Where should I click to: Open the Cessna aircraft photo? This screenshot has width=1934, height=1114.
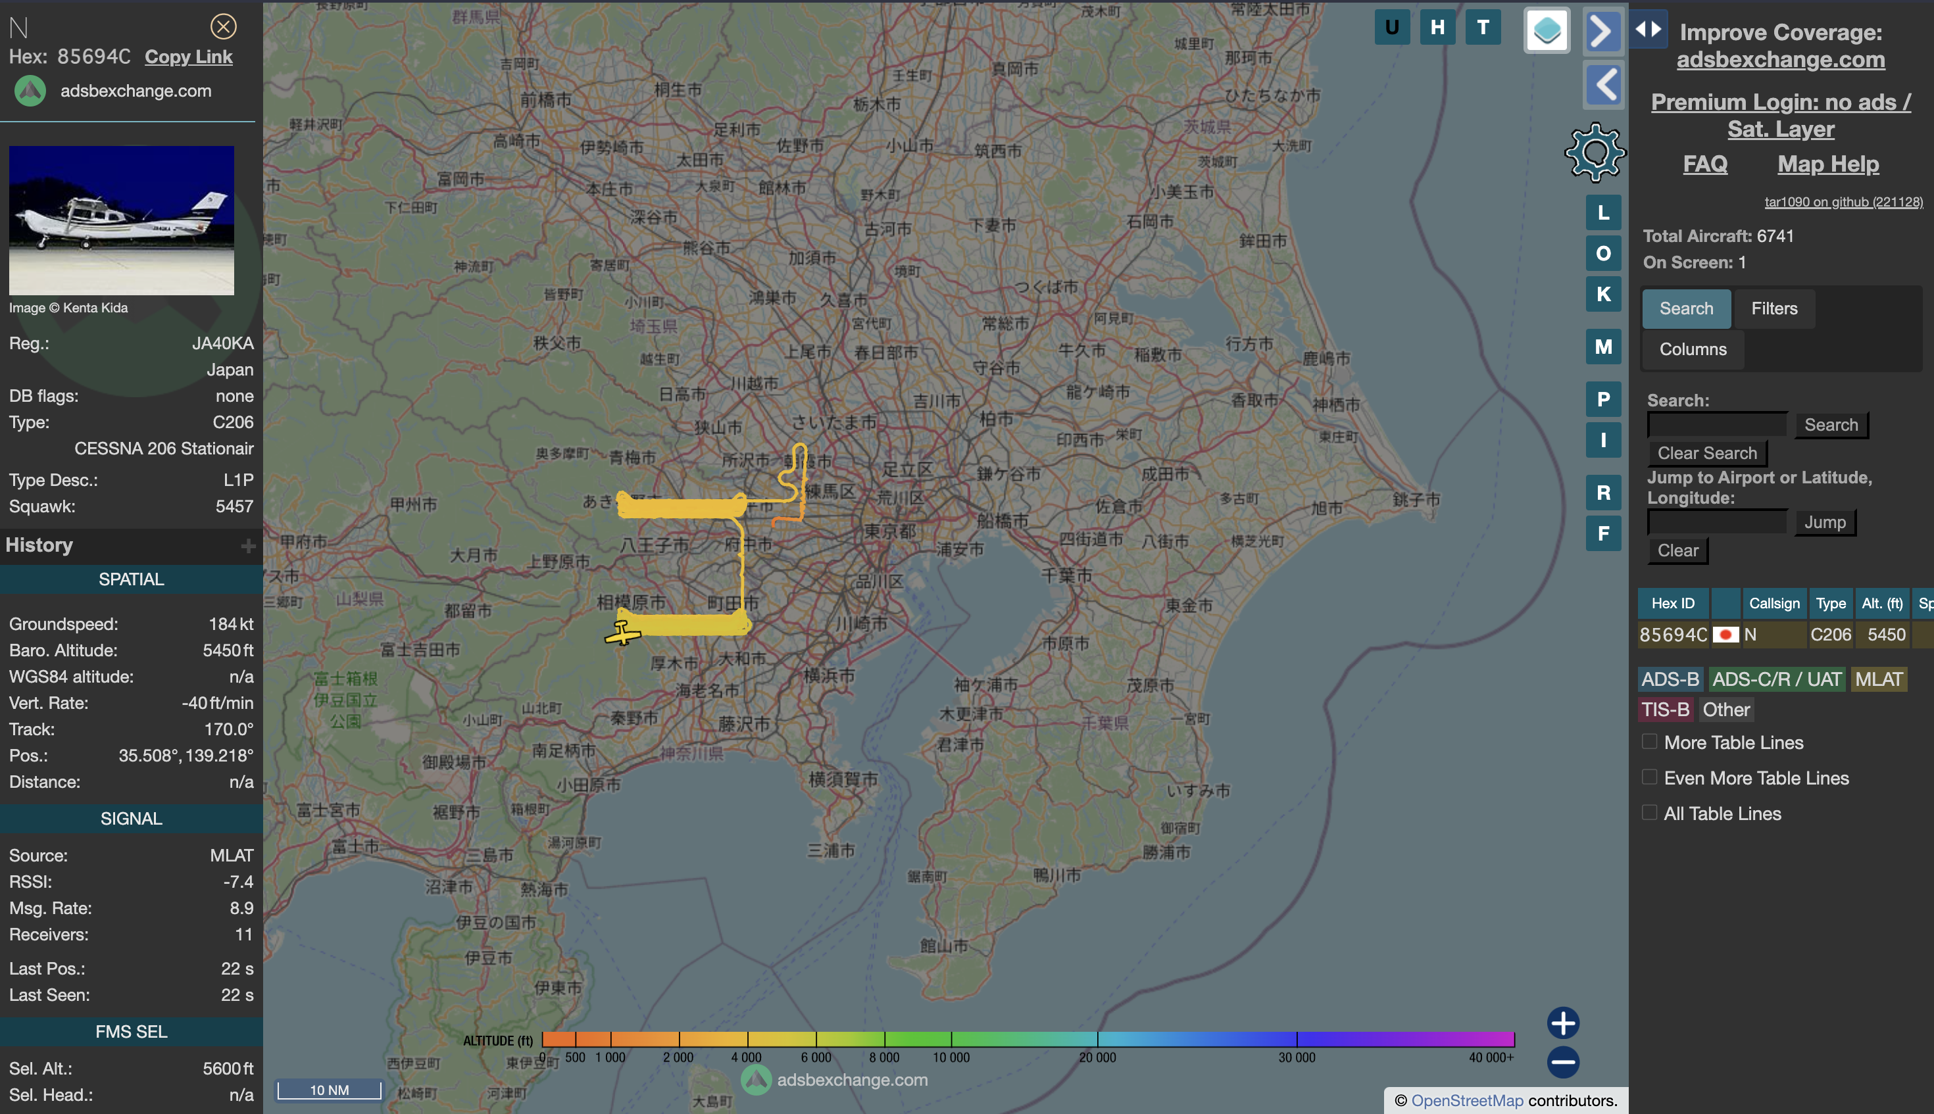[122, 220]
